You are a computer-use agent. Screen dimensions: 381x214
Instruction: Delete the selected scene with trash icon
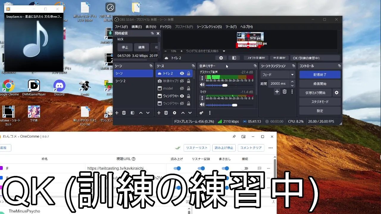tap(124, 113)
